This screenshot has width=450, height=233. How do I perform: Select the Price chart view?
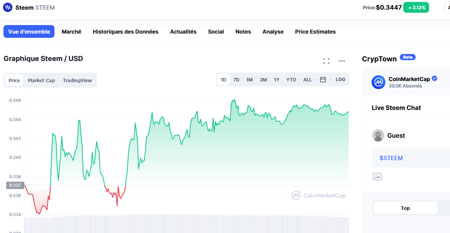[x=14, y=81]
